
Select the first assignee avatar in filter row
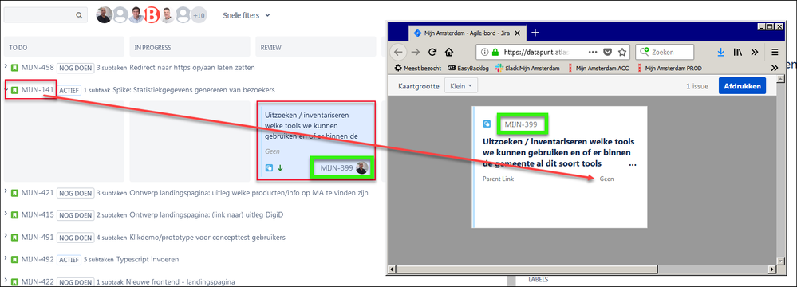tap(105, 15)
